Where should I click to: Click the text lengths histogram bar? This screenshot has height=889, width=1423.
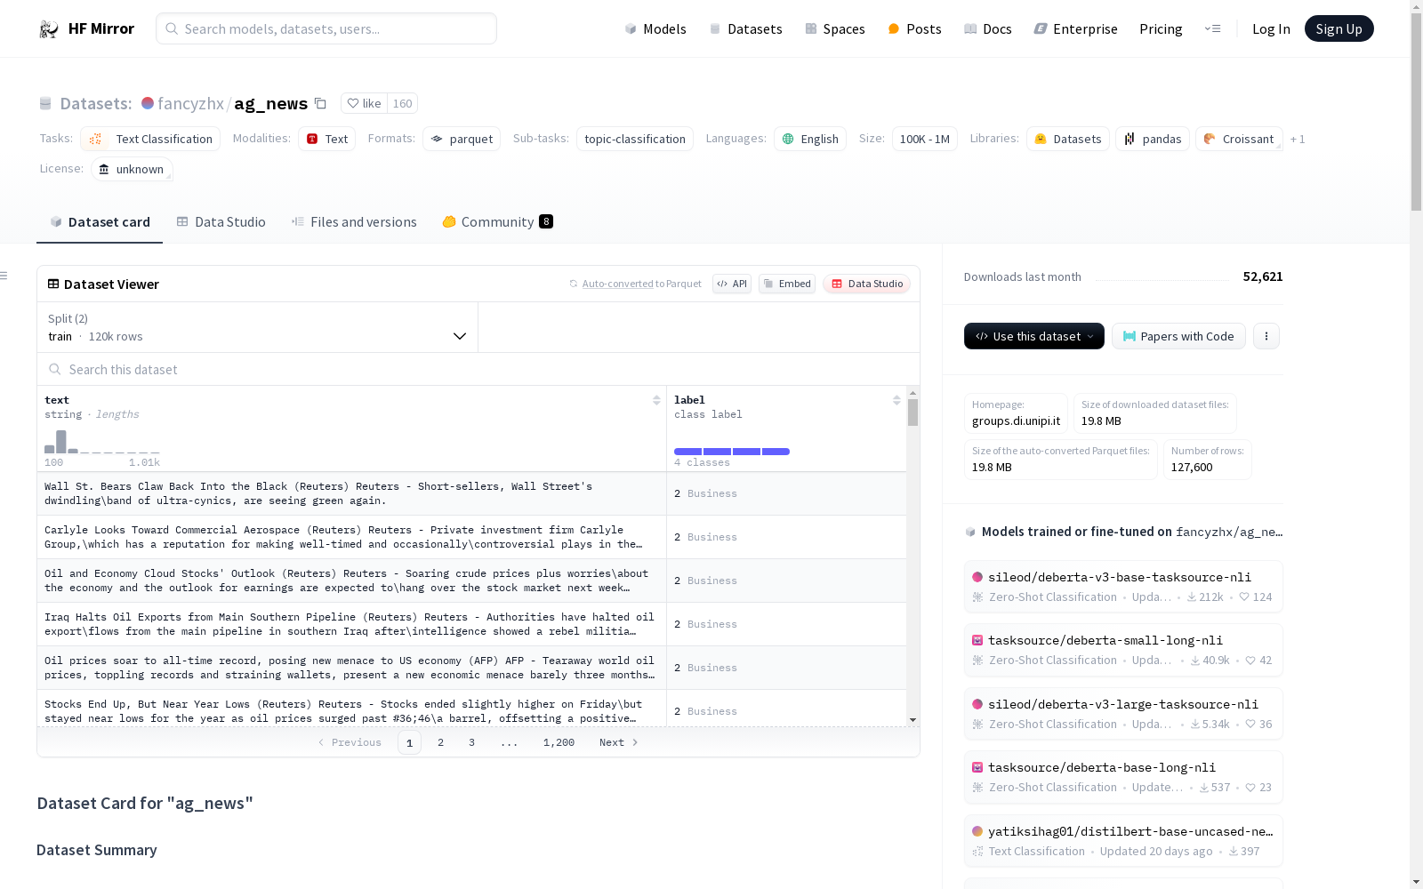click(x=61, y=442)
